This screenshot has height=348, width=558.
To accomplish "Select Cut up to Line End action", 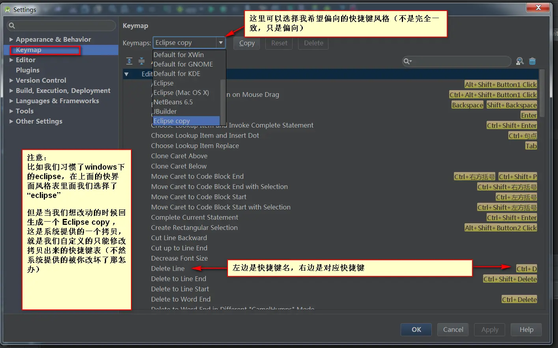I will (179, 248).
